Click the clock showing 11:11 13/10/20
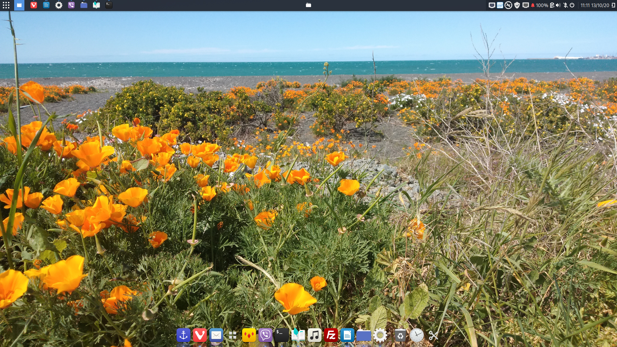This screenshot has width=617, height=347. (x=595, y=5)
